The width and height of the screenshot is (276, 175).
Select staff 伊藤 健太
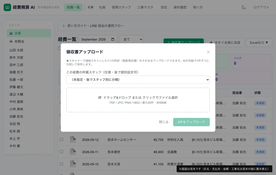coord(16,87)
